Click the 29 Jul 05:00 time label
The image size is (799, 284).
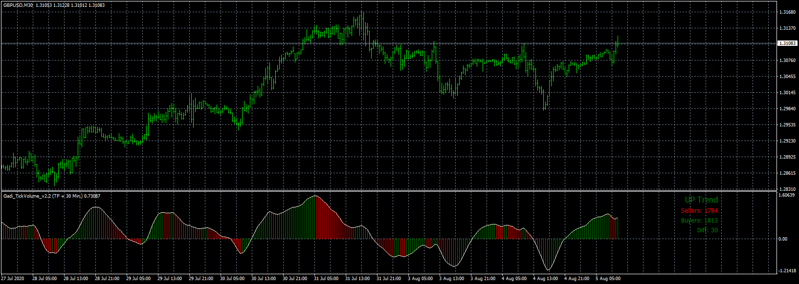click(x=138, y=279)
